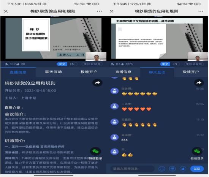Image resolution: width=209 pixels, height=177 pixels.
Task: Tap the thumbs-up like icon in chat bar
Action: 183,169
